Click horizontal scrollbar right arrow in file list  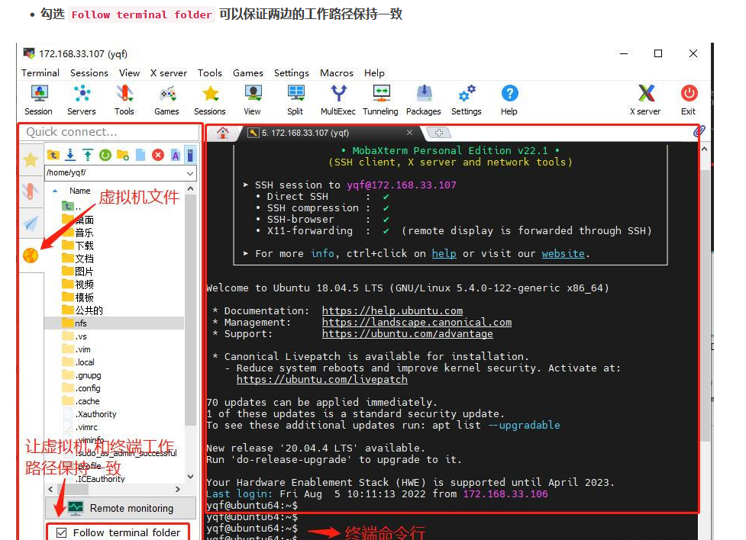click(x=178, y=489)
